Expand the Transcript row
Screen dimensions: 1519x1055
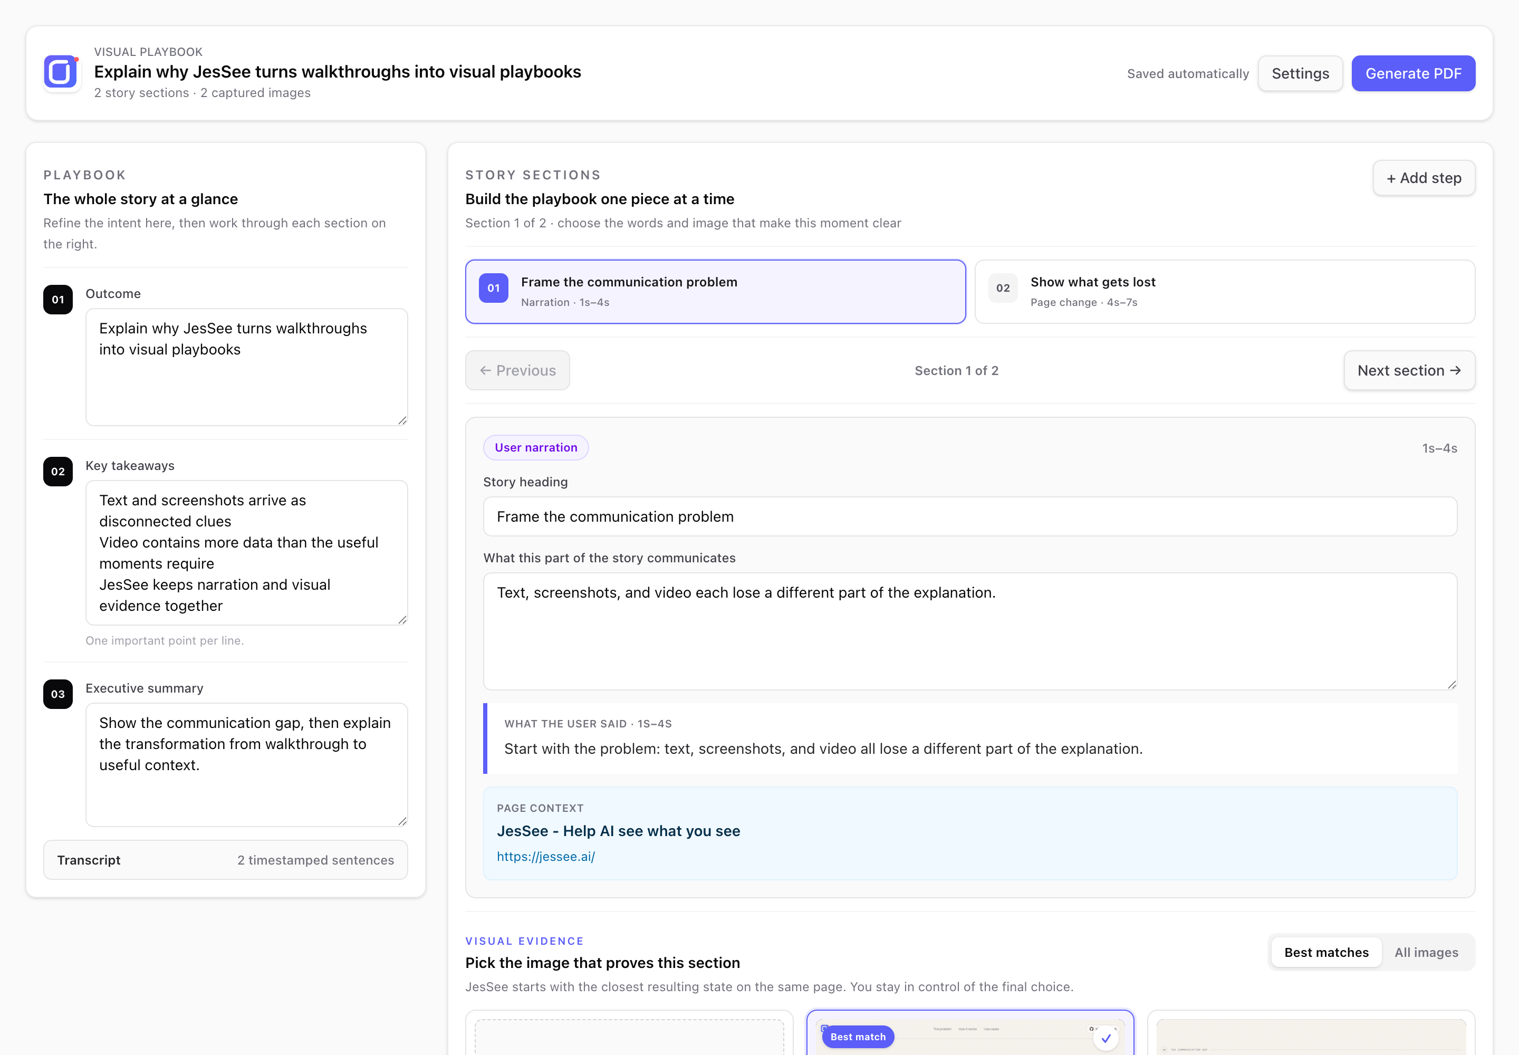point(225,859)
